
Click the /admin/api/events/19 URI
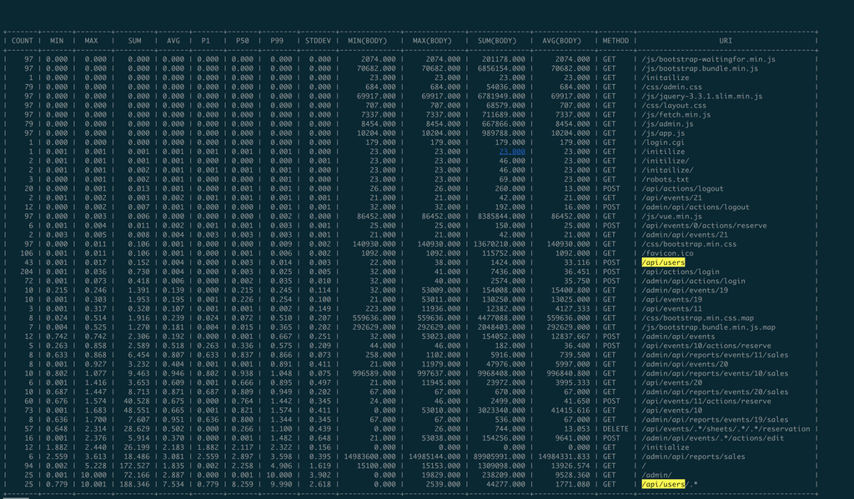point(685,291)
